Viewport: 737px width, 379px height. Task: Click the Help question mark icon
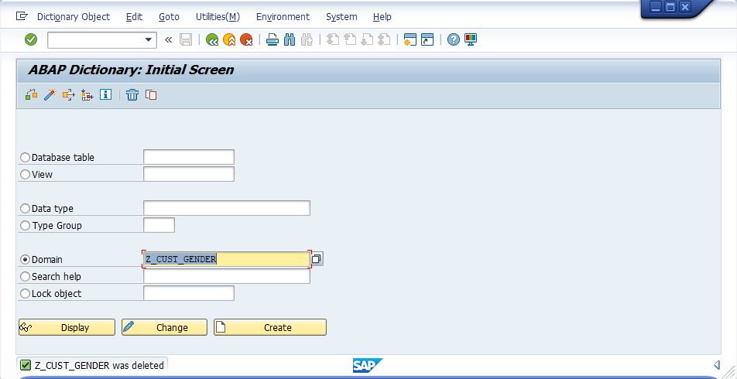pos(453,39)
